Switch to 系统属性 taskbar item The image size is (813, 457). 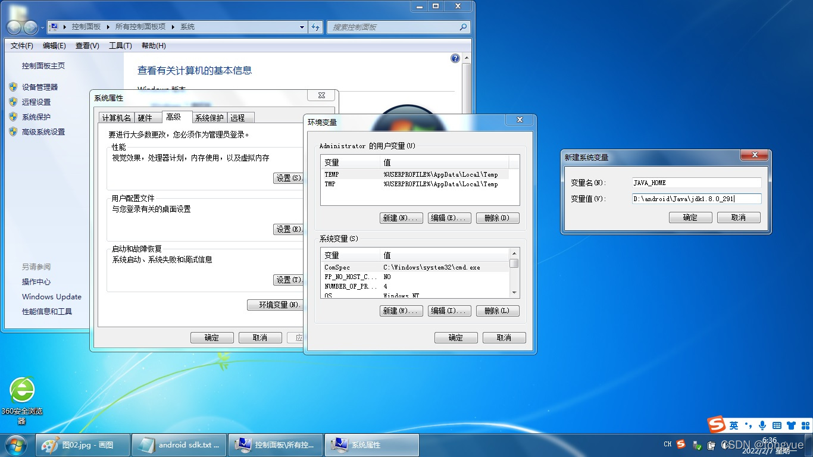point(372,445)
